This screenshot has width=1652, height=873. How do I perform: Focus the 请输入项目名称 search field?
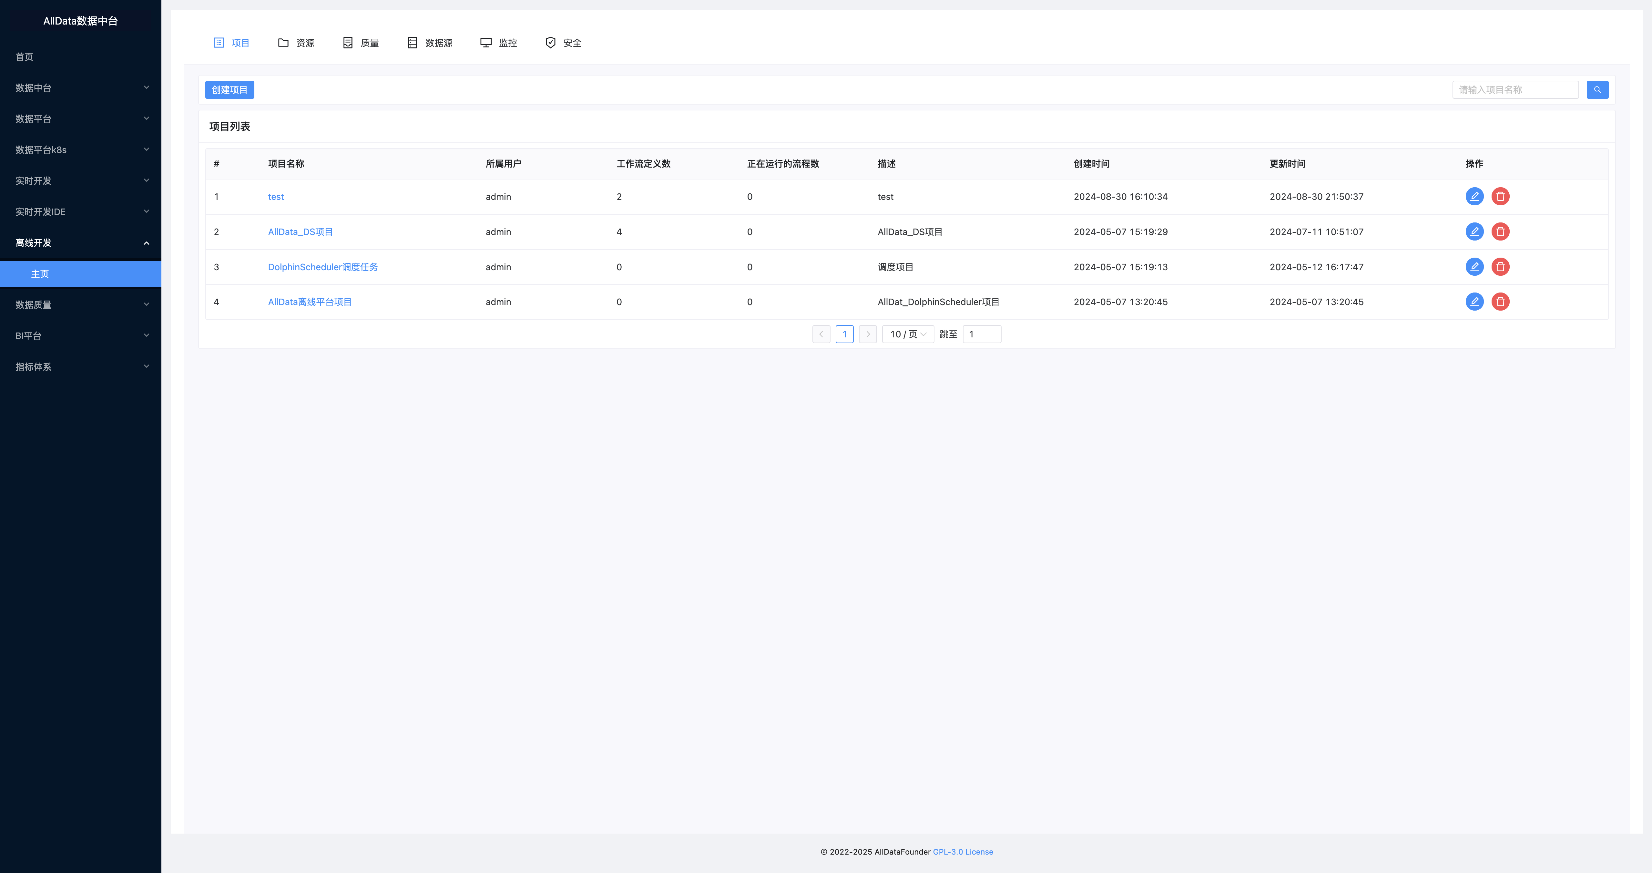(1515, 90)
